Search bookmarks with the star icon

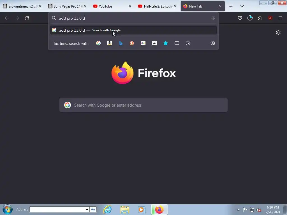(165, 43)
